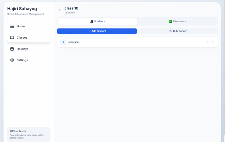Click the Home house icon in sidebar
Viewport: 225px width, 142px height.
point(12,26)
